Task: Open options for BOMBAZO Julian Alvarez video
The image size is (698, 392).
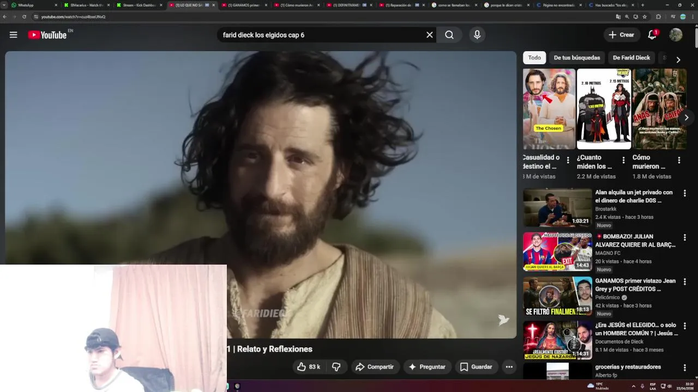Action: [x=684, y=238]
